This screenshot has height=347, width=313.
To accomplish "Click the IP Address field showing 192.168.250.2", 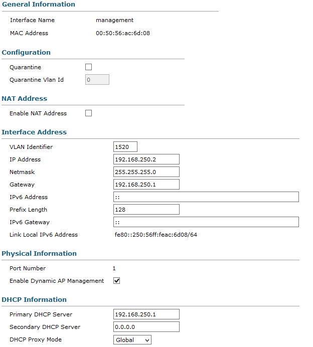I will coord(146,159).
